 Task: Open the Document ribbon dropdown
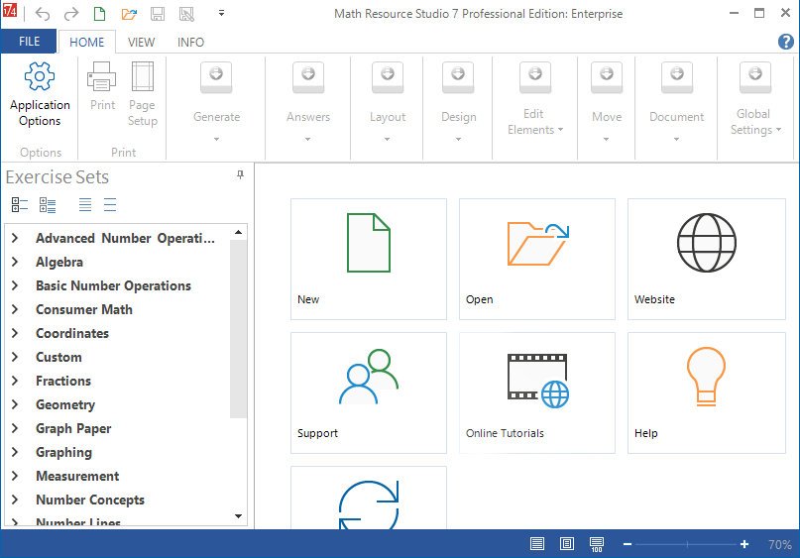[676, 102]
